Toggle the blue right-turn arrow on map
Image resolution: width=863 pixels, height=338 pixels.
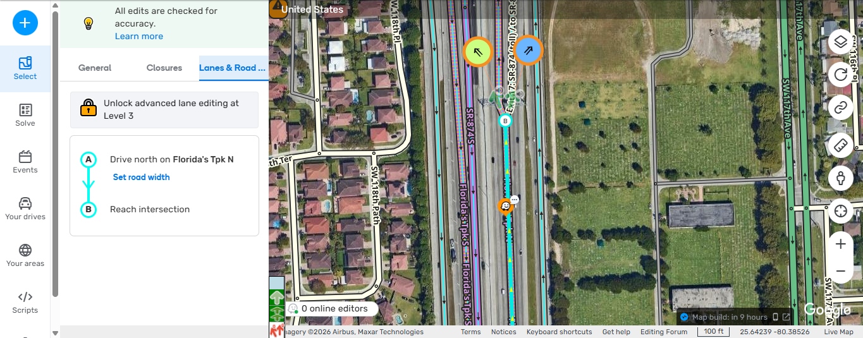[528, 51]
